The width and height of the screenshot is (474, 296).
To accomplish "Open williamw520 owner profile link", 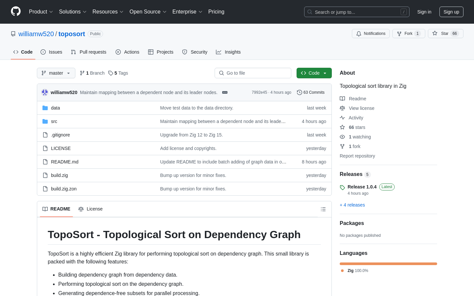I will point(36,34).
